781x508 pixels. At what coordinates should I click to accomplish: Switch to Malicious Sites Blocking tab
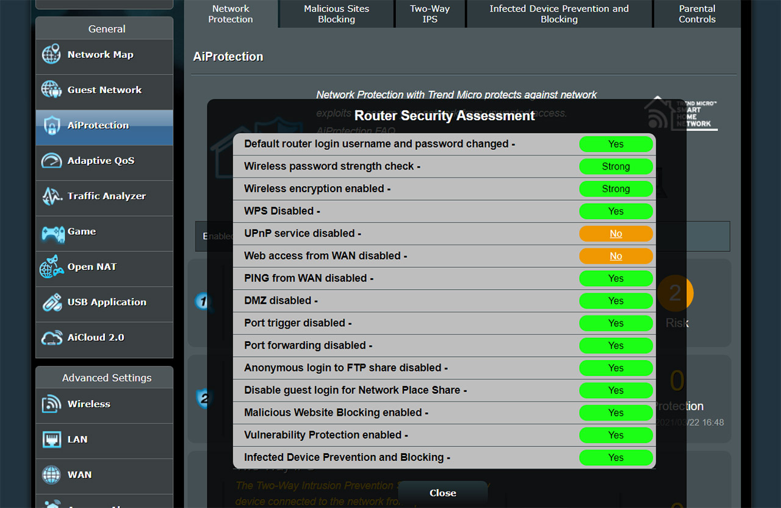point(337,13)
